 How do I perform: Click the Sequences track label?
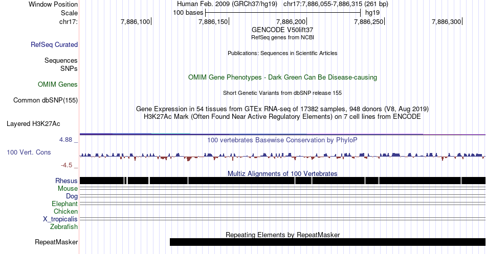[61, 60]
